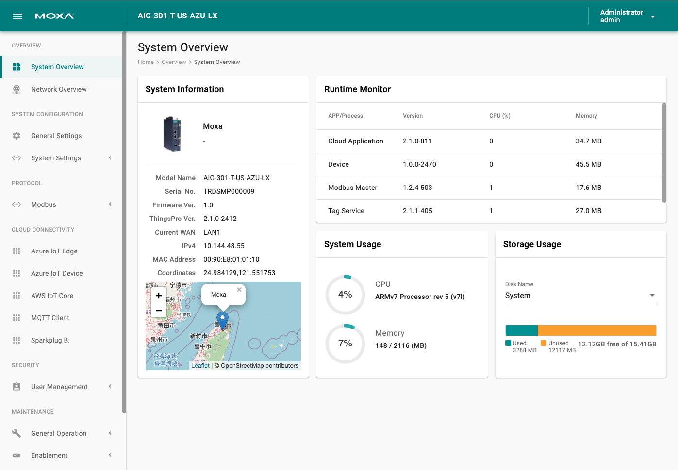
Task: Click the Tag Service row
Action: (x=489, y=211)
